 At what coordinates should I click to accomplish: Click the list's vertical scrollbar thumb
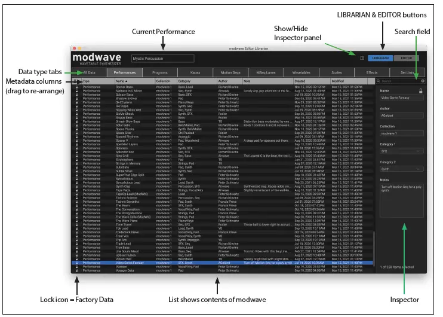pos(374,249)
